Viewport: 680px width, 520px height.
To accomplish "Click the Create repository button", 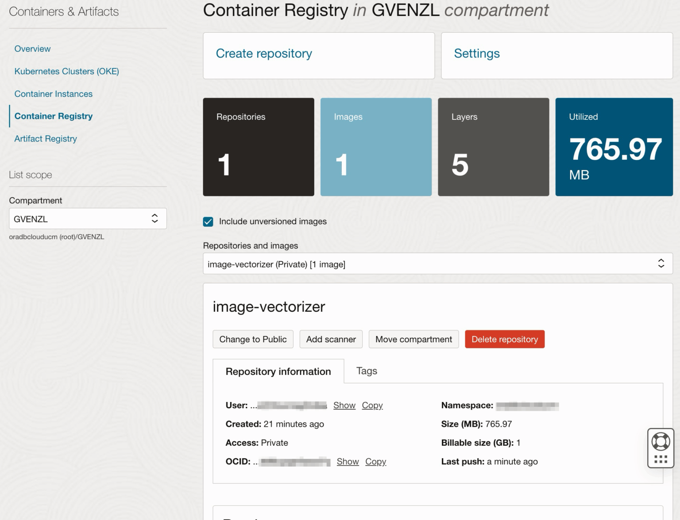I will tap(263, 54).
